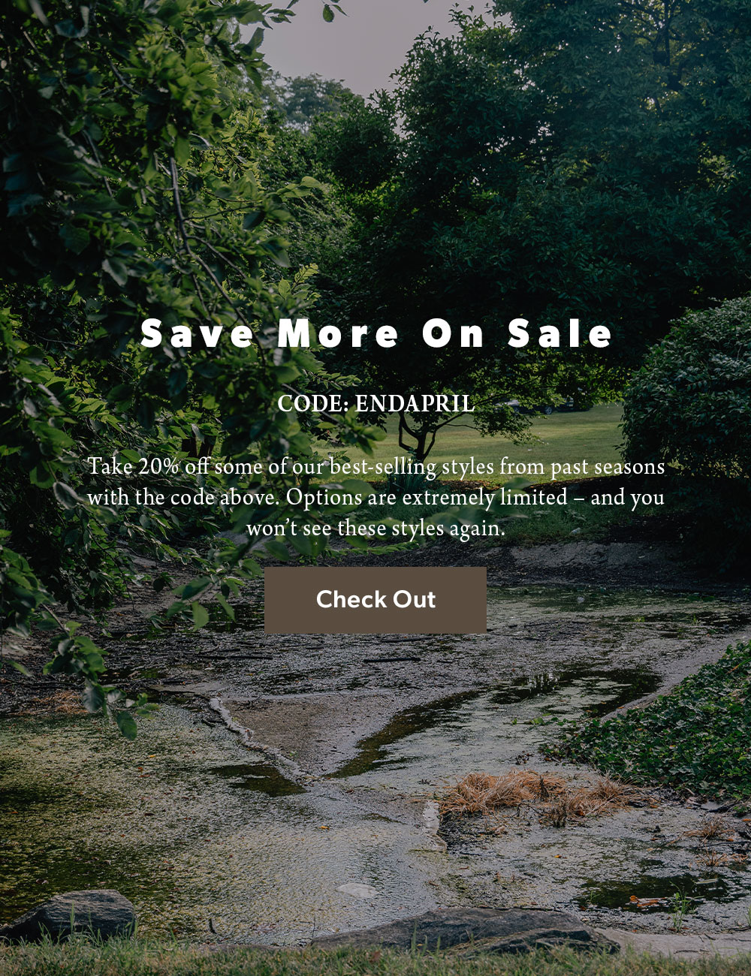Click the word More in the headline
751x976 pixels.
point(338,334)
